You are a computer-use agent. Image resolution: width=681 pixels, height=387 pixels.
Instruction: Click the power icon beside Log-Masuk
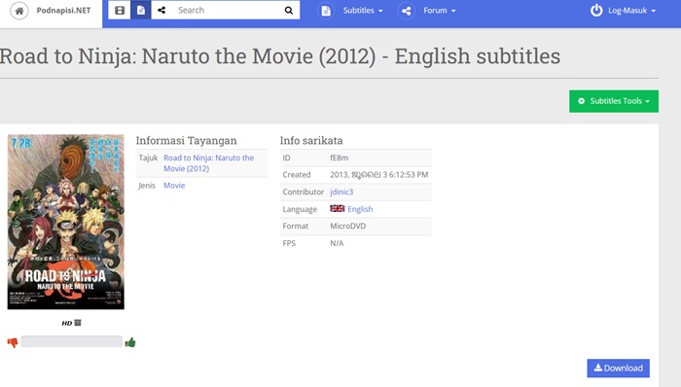tap(596, 11)
